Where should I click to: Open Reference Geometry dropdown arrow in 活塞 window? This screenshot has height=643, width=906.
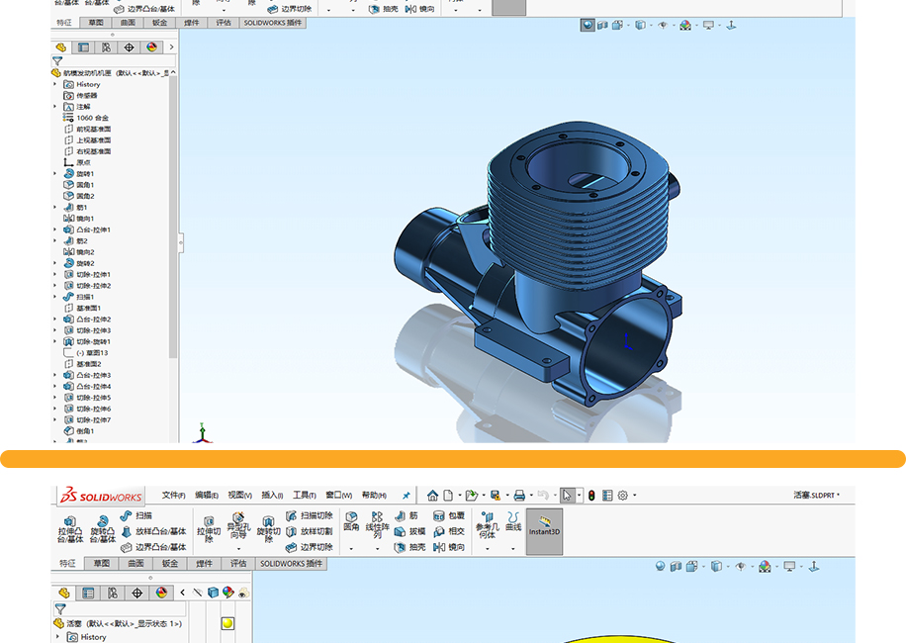(487, 548)
